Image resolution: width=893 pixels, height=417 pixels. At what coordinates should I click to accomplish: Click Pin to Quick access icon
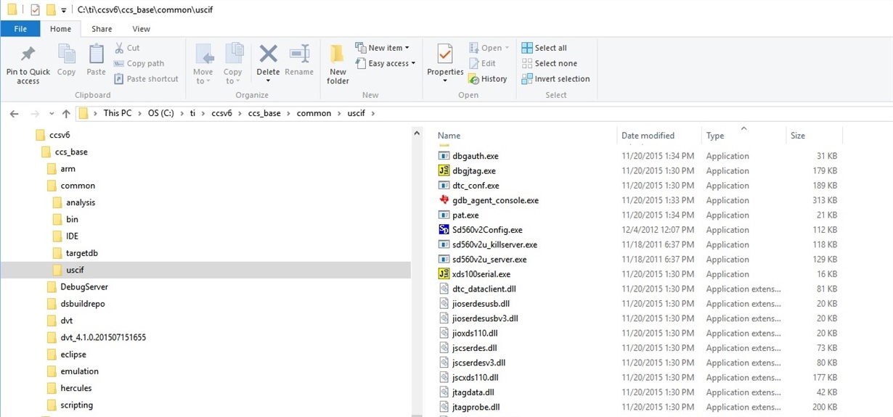28,54
